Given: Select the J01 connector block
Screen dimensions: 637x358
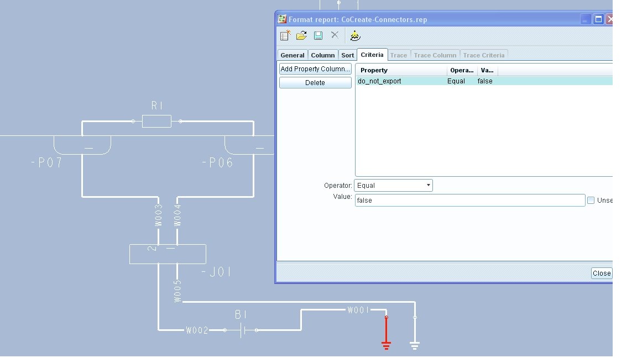Looking at the screenshot, I should click(x=168, y=254).
